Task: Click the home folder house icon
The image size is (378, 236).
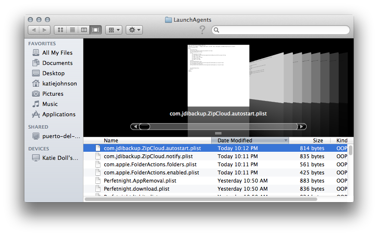Action: [x=36, y=83]
